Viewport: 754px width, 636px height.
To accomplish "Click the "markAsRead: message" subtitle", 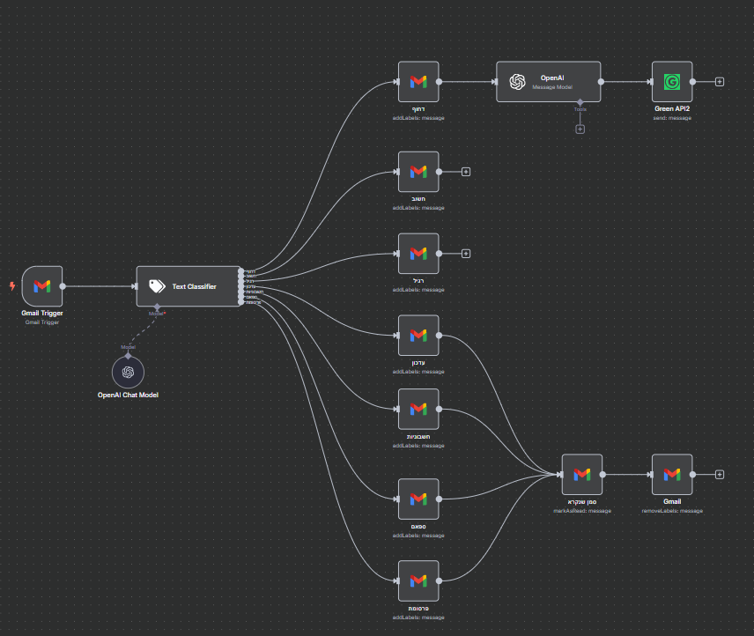I will click(582, 511).
